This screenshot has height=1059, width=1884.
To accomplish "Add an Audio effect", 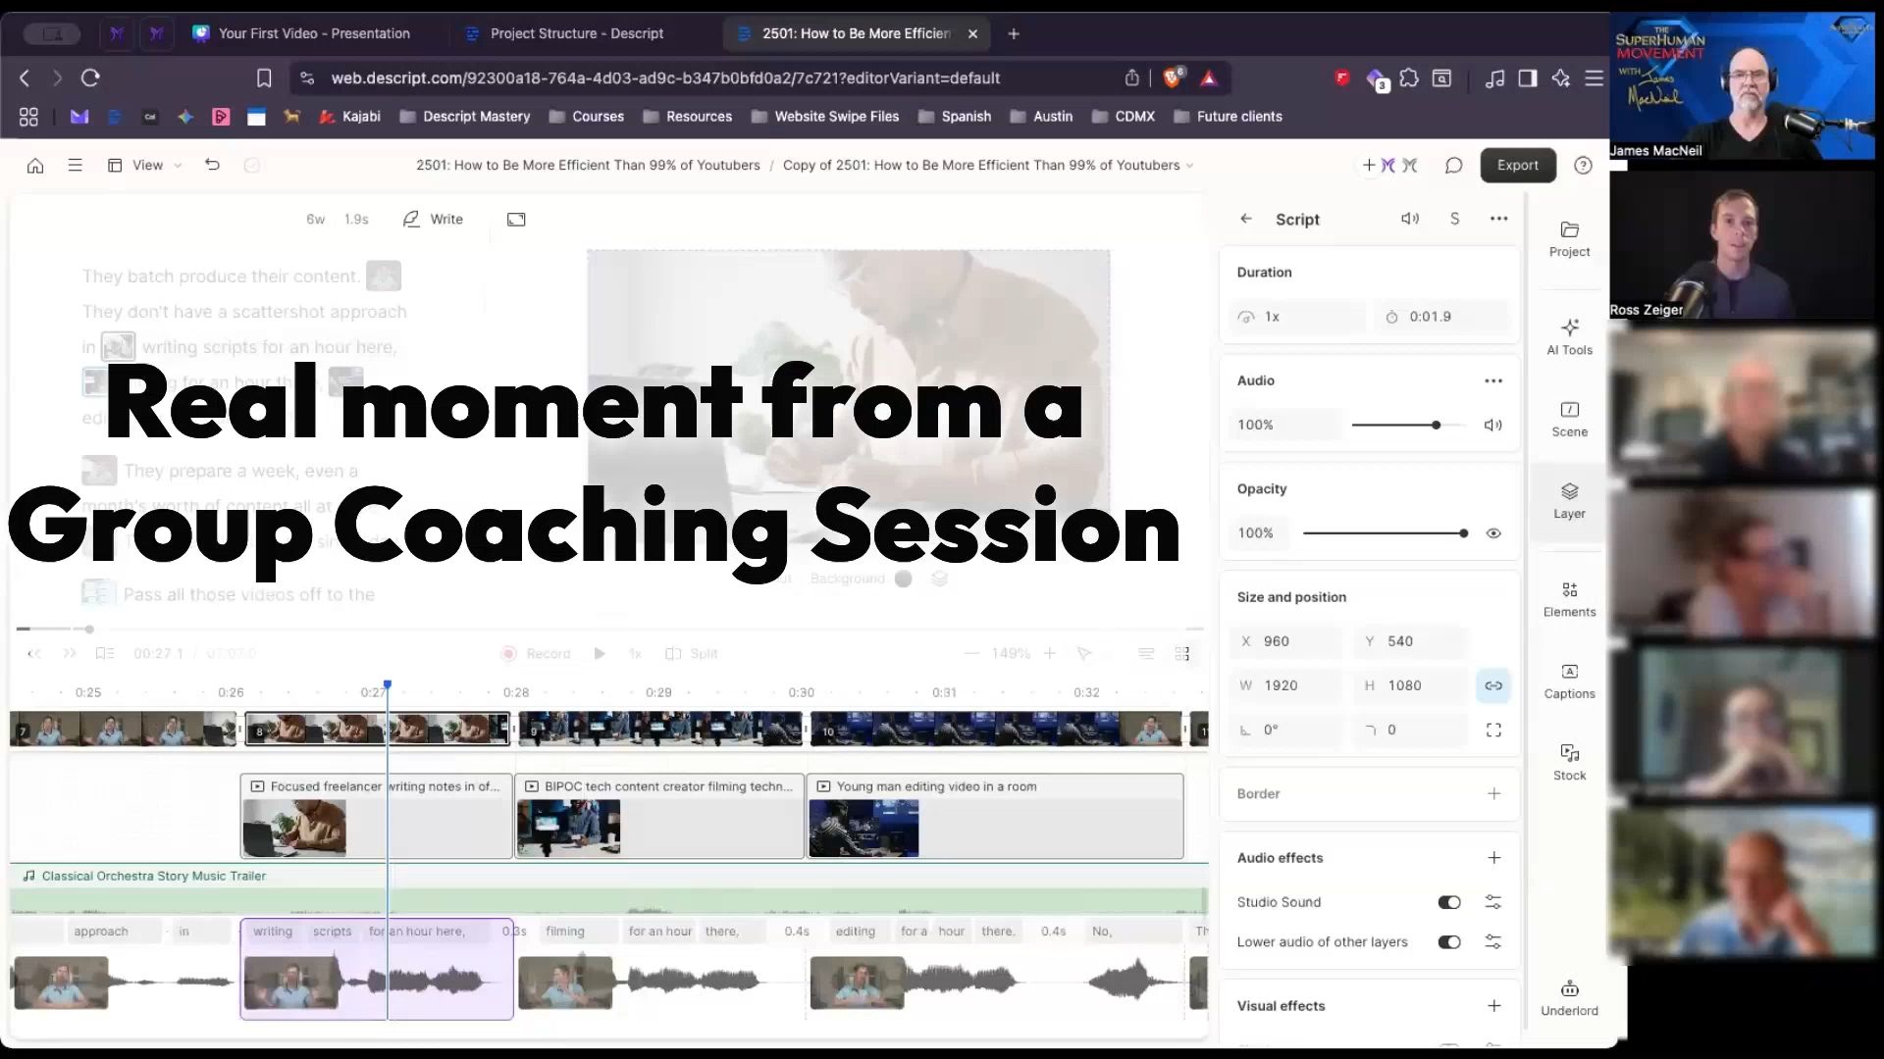I will click(x=1493, y=858).
